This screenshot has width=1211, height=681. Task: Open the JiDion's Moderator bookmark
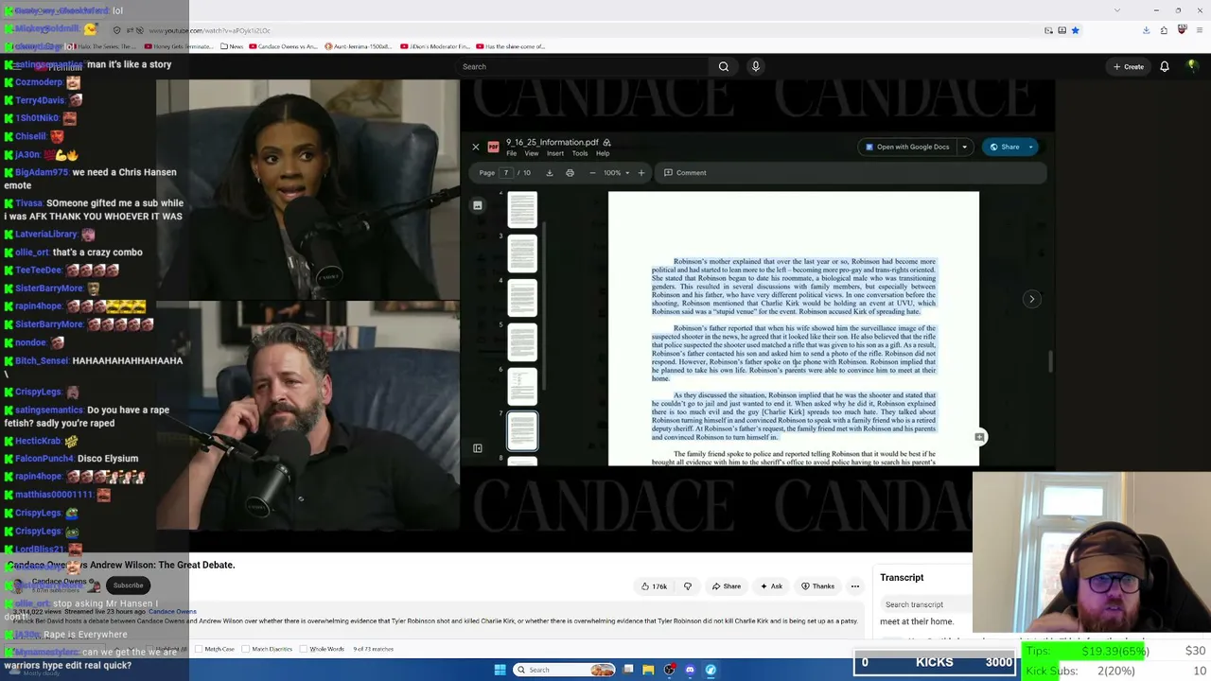pos(436,46)
